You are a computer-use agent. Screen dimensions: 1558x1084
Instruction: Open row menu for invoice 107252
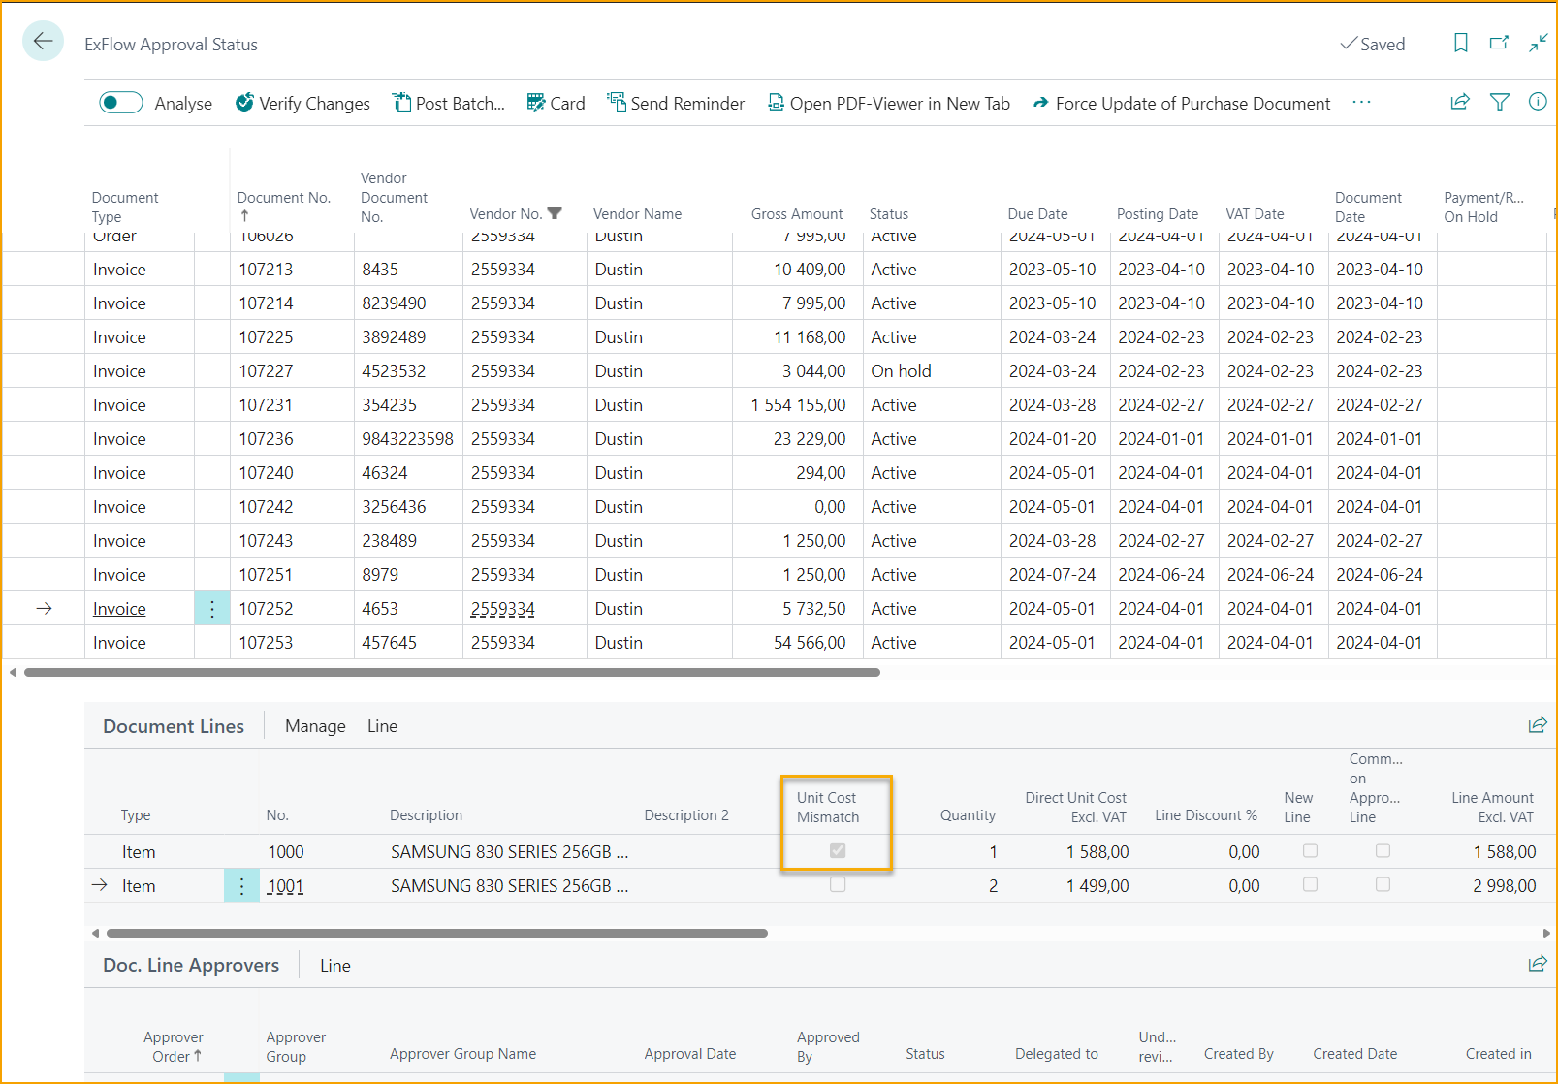tap(212, 609)
